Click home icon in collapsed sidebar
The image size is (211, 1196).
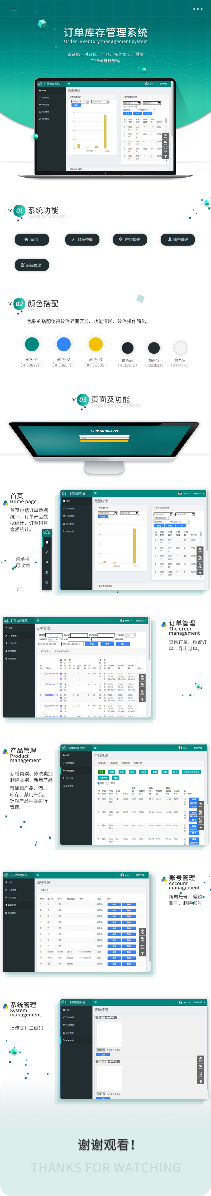[47, 542]
